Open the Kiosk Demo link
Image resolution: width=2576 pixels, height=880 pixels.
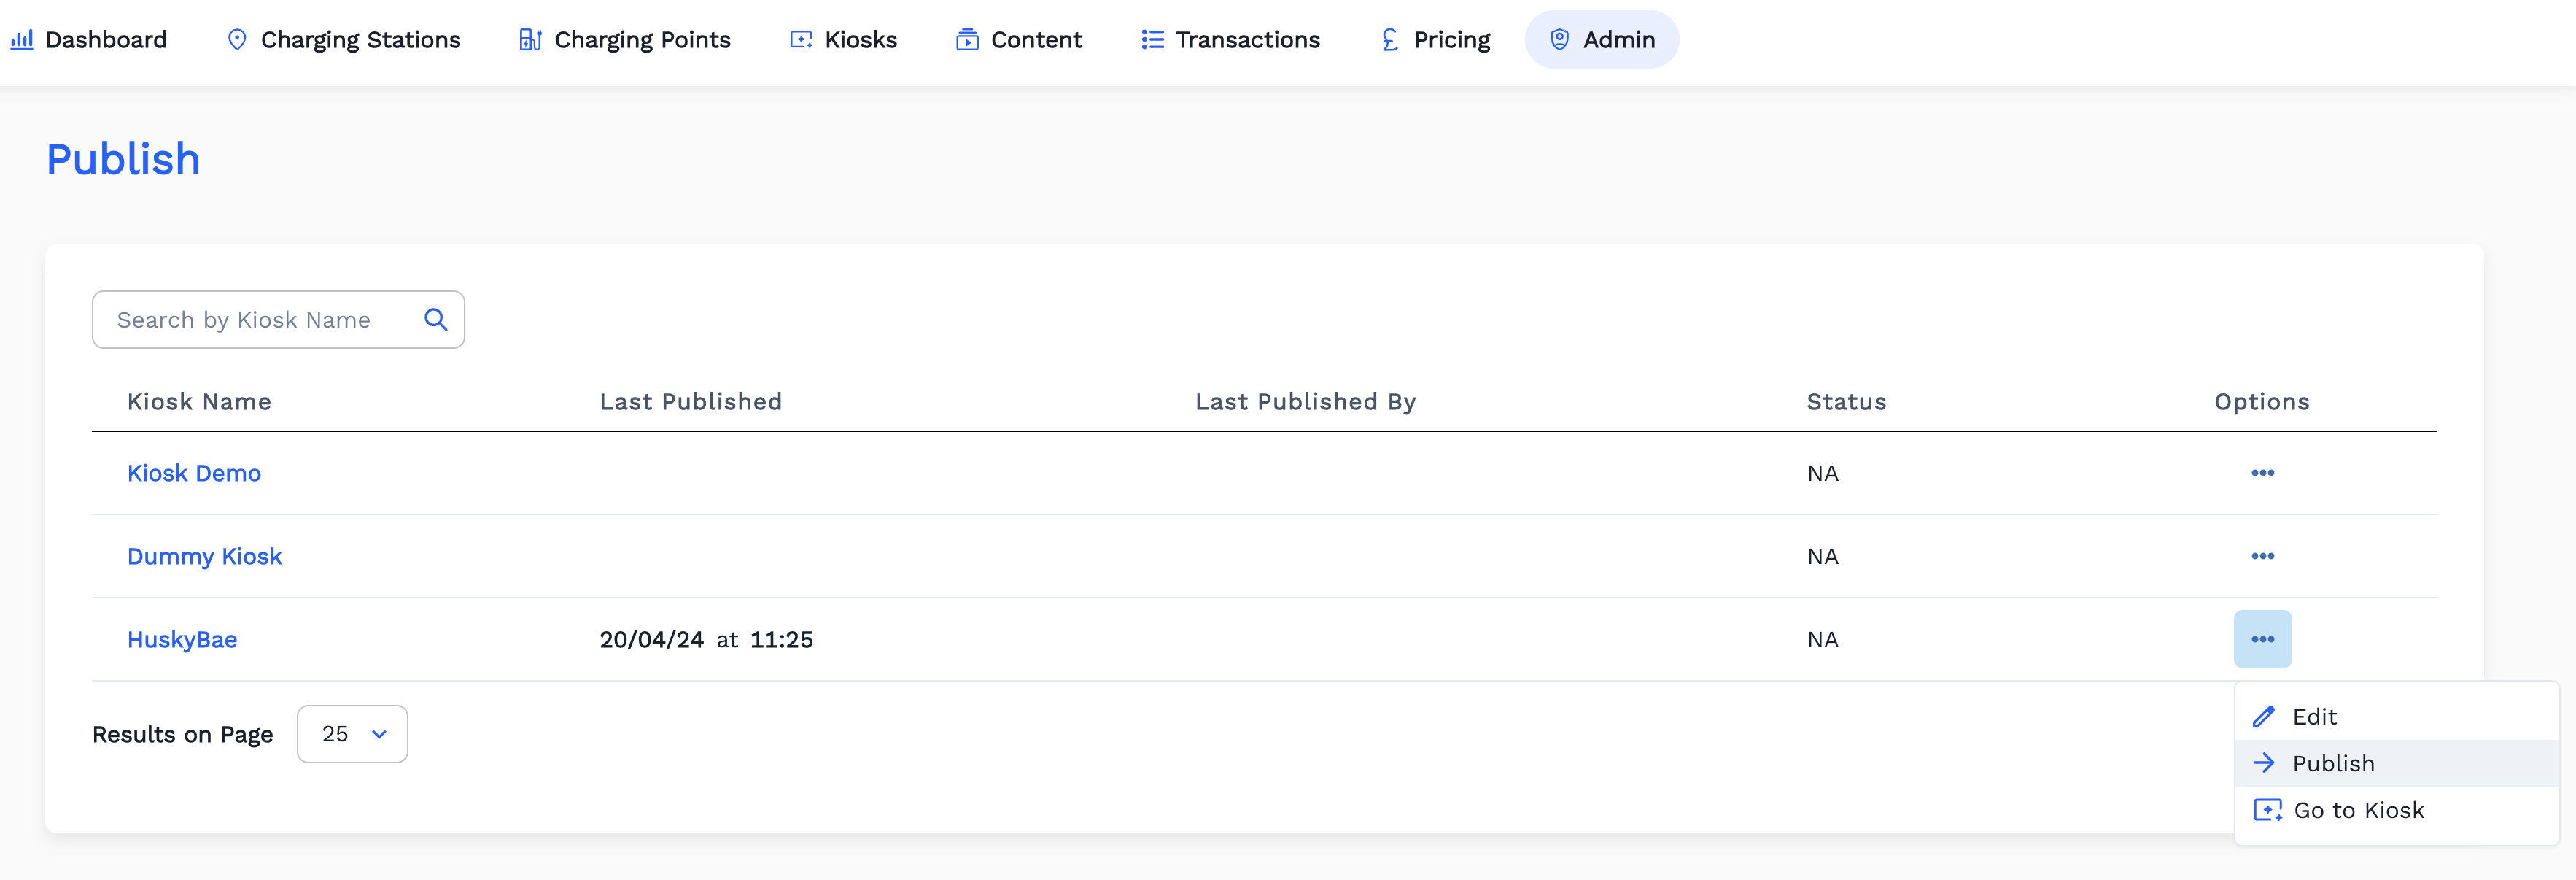pyautogui.click(x=194, y=473)
